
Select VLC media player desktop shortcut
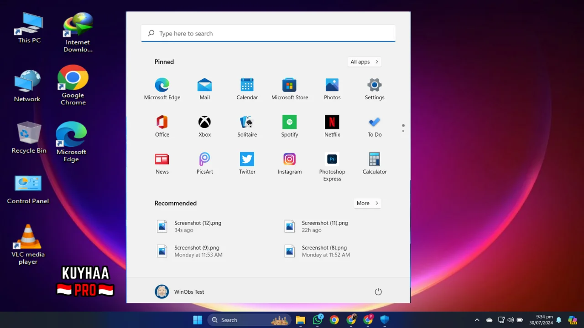[28, 245]
